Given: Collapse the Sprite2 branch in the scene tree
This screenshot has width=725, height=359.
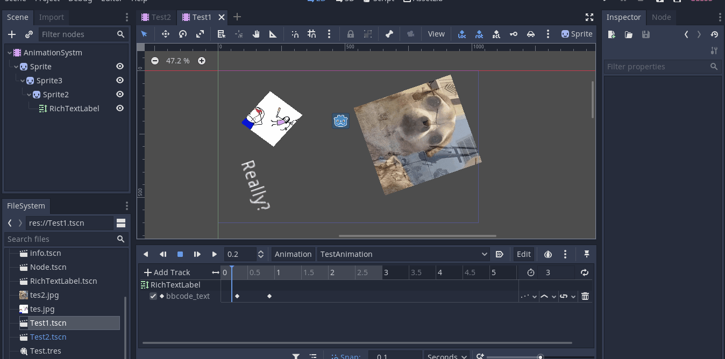Looking at the screenshot, I should click(30, 95).
